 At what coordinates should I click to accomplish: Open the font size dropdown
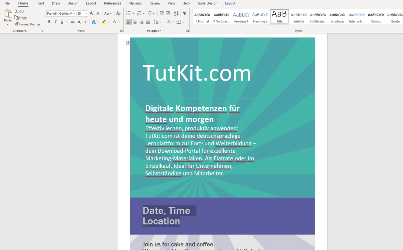pyautogui.click(x=86, y=13)
